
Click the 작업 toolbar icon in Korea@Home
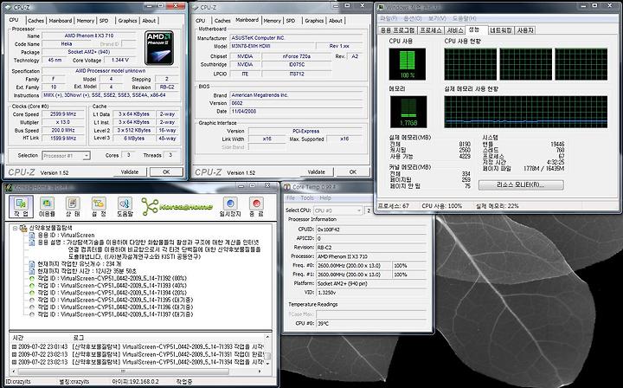point(21,206)
